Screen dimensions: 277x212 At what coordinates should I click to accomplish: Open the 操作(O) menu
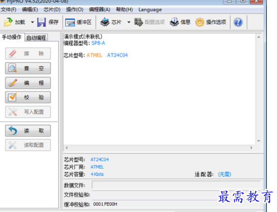(x=75, y=10)
